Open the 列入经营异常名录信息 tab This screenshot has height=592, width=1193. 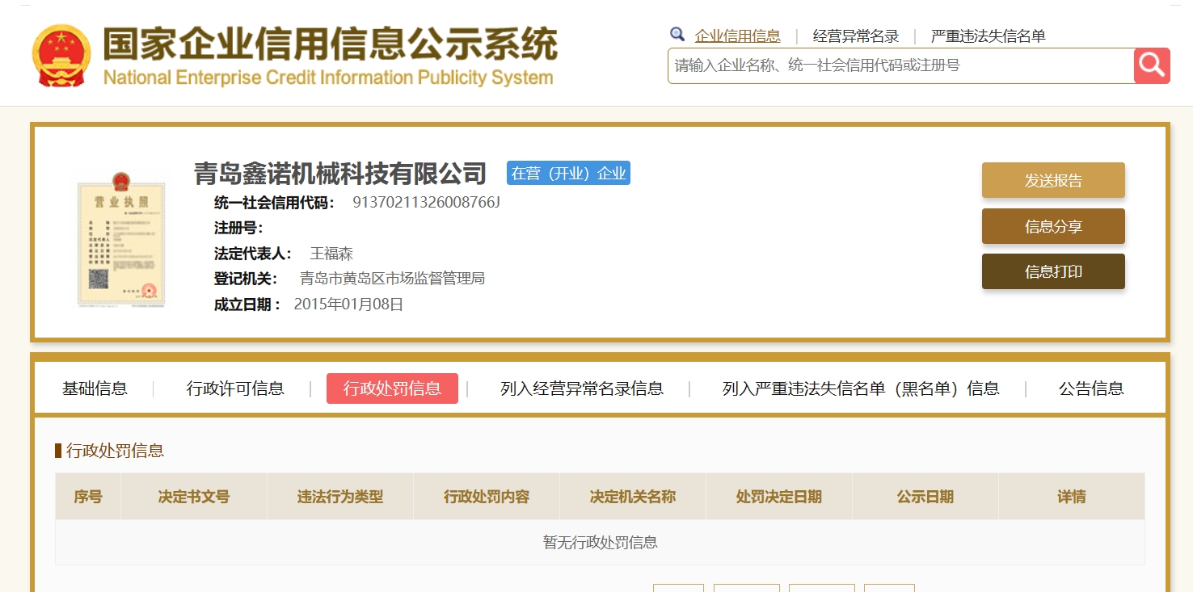pos(582,388)
